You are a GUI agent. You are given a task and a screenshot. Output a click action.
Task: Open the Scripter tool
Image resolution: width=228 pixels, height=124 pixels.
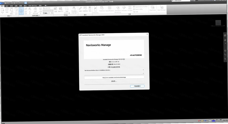tap(130, 9)
